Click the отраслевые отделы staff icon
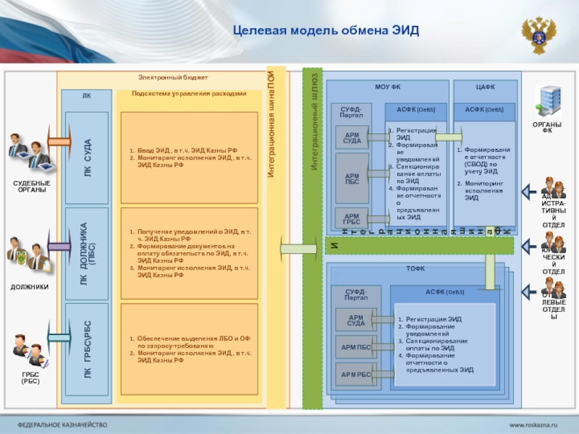The height and width of the screenshot is (434, 579). click(553, 288)
